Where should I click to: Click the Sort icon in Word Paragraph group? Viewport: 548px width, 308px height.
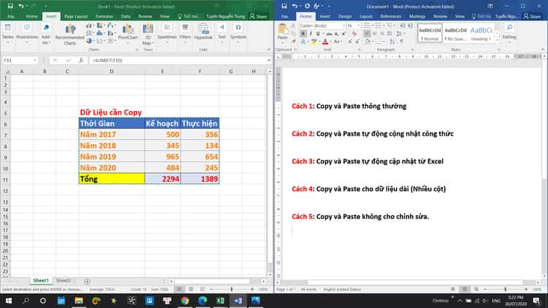(x=392, y=42)
